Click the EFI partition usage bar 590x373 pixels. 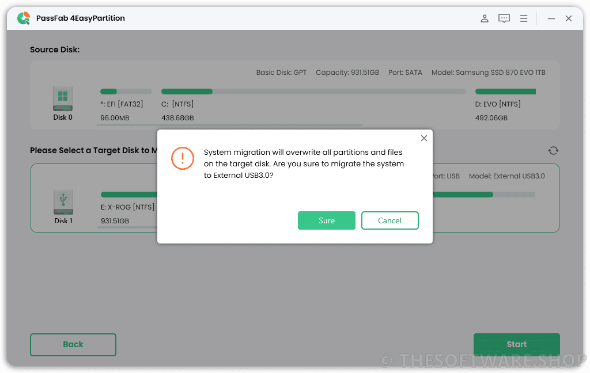click(126, 92)
